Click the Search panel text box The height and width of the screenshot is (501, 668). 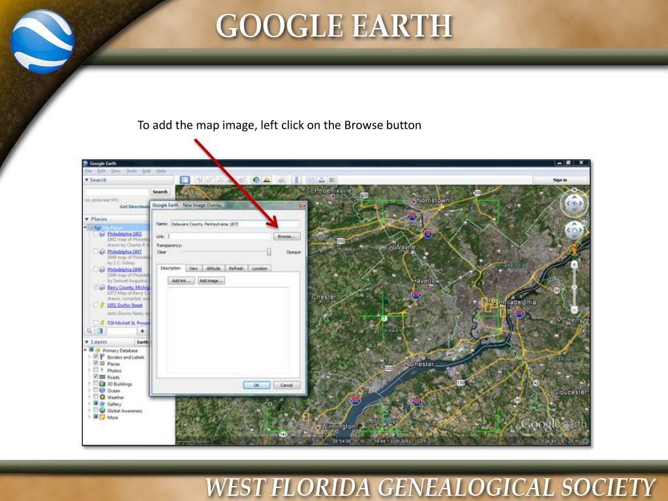tap(117, 192)
